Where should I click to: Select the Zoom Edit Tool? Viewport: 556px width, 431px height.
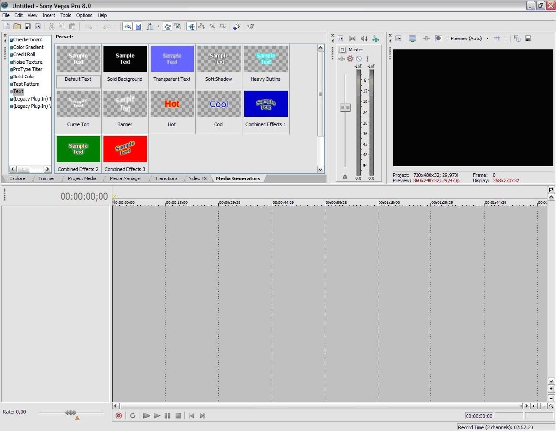coord(222,26)
